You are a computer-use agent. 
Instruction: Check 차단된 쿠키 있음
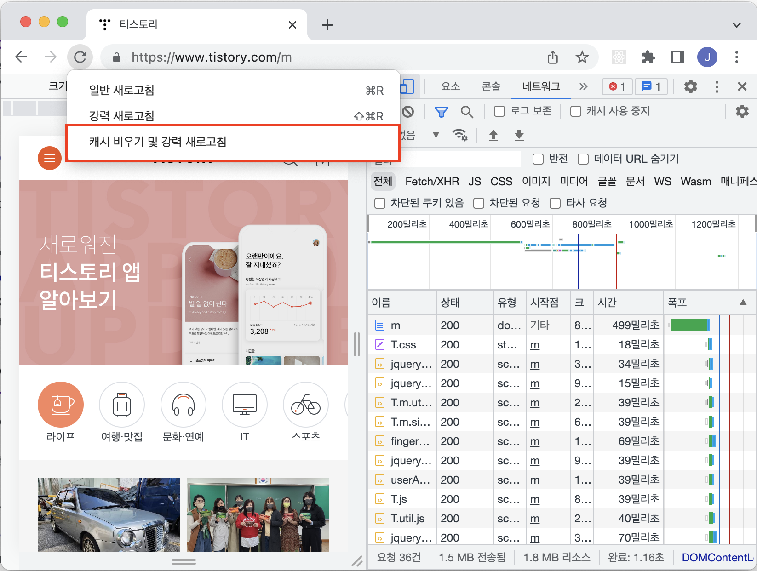click(x=379, y=203)
